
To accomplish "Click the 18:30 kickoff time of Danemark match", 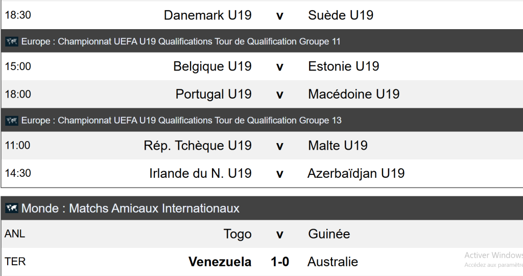I will pos(18,15).
